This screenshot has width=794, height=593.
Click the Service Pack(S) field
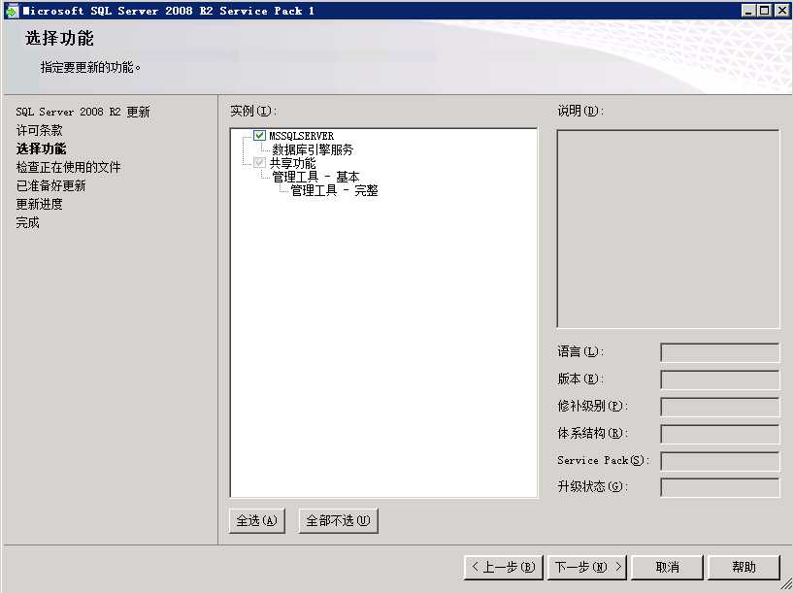[719, 461]
